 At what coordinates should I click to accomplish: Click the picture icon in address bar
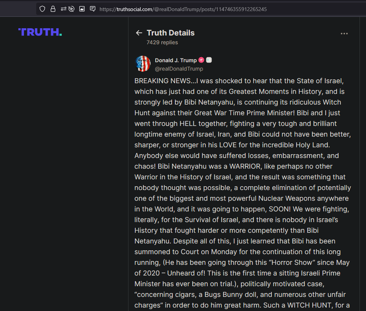coord(82,9)
